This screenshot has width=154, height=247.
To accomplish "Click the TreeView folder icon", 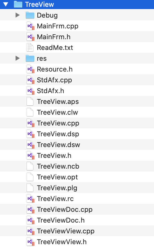I will pyautogui.click(x=18, y=5).
